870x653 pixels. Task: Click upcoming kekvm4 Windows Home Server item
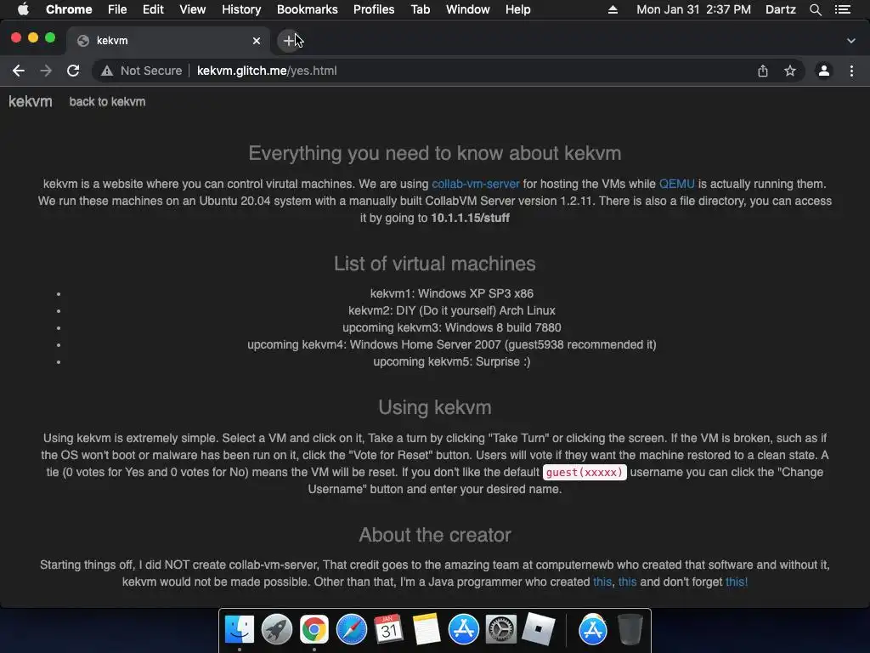[x=452, y=345]
